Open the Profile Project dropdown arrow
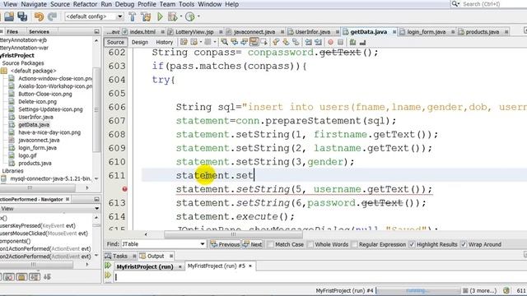Viewport: 527px width, 296px height. point(198,16)
